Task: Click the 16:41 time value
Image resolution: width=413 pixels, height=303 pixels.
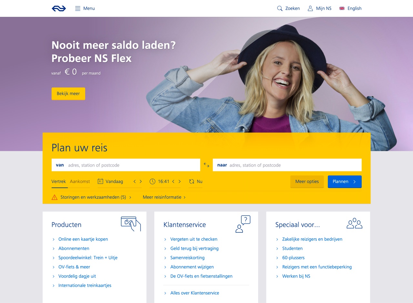Action: pos(164,181)
